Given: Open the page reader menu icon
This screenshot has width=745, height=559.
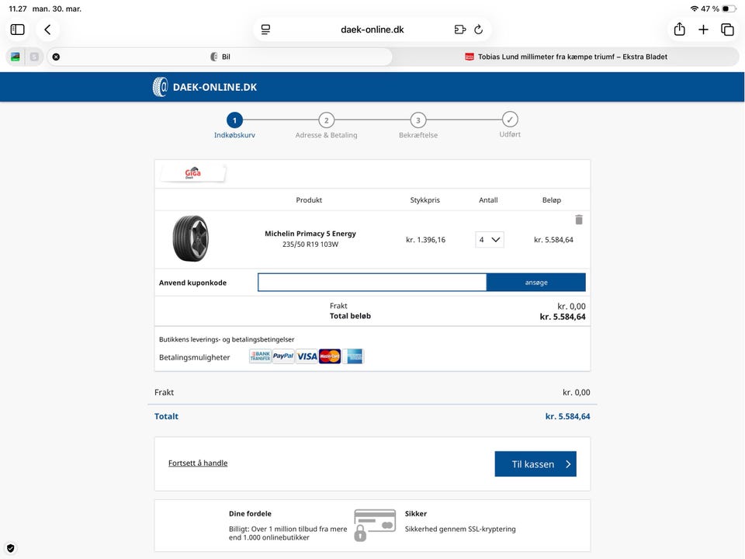Looking at the screenshot, I should tap(265, 30).
